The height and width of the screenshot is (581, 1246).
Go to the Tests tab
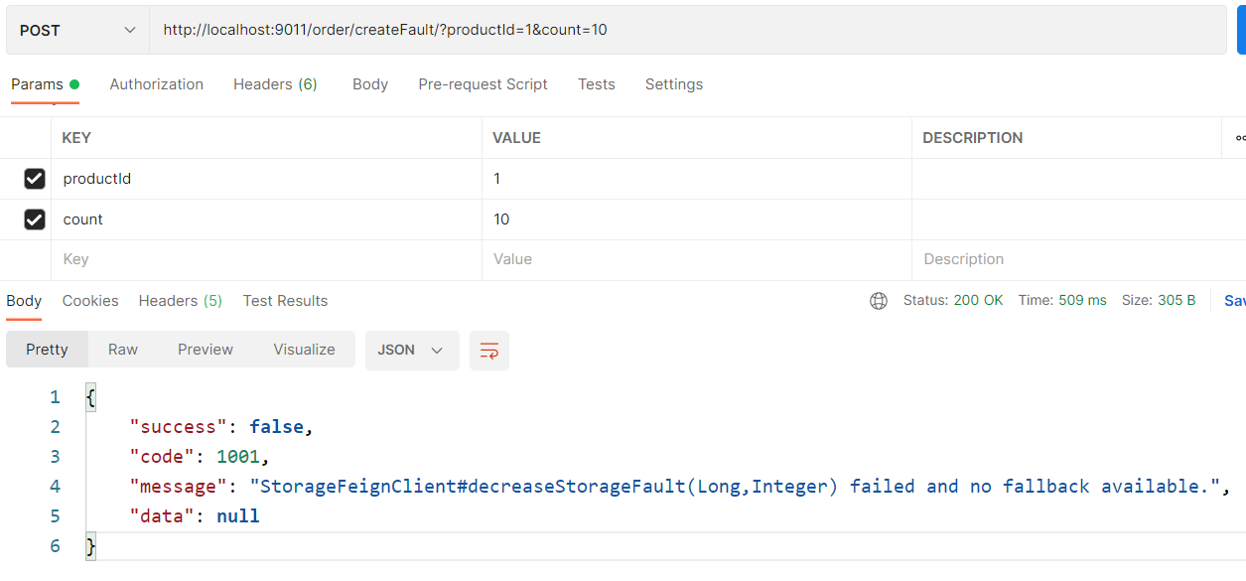point(597,84)
